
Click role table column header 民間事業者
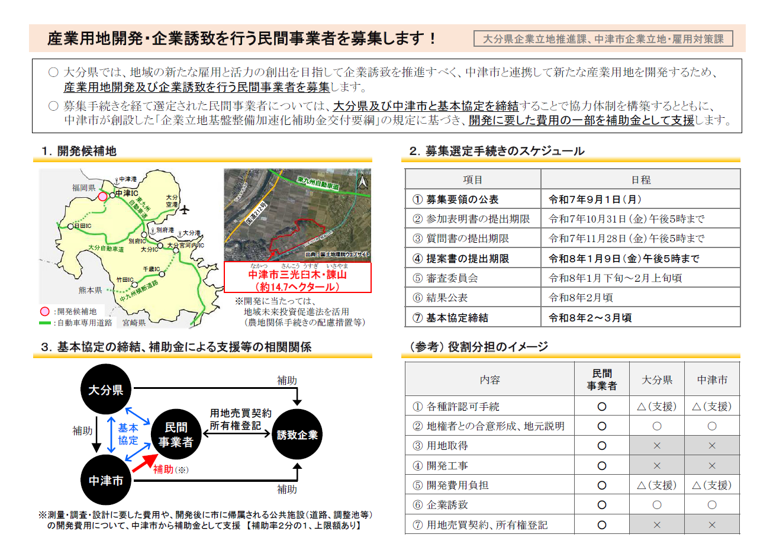[x=601, y=379]
